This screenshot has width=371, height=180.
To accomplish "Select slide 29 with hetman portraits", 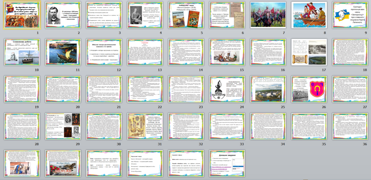I will (63, 126).
